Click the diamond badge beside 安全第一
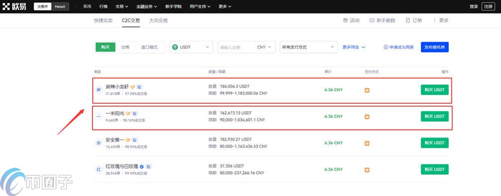 tap(128, 140)
